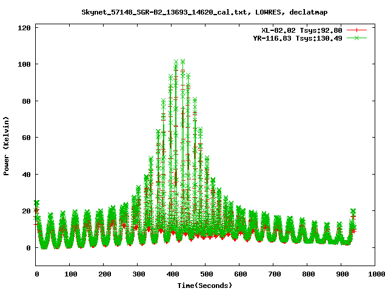Click the x-axis tick value 900

(342, 274)
